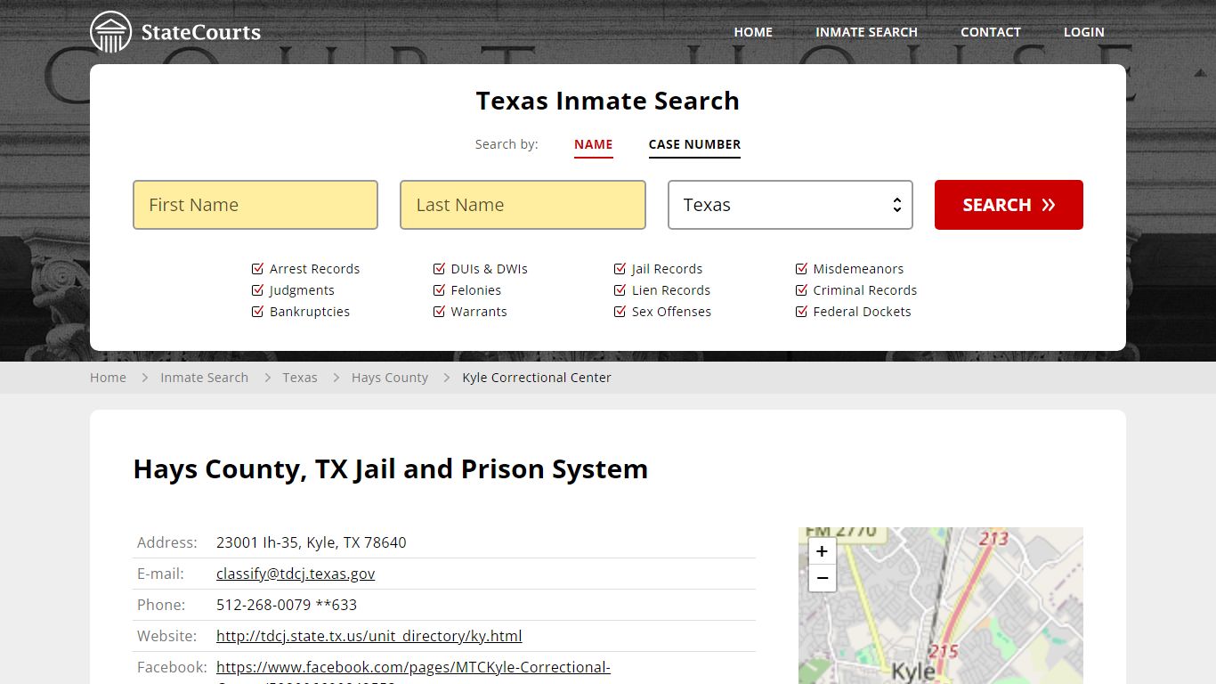Click the Hays County Jail and Prison heading
This screenshot has width=1216, height=684.
tap(391, 469)
